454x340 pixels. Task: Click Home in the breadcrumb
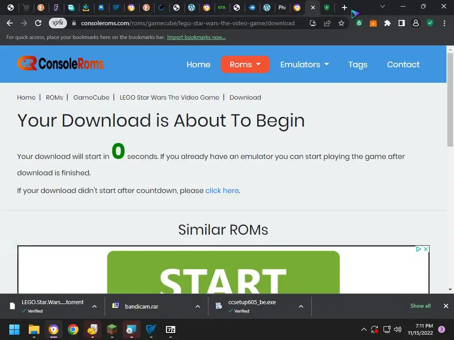click(26, 97)
